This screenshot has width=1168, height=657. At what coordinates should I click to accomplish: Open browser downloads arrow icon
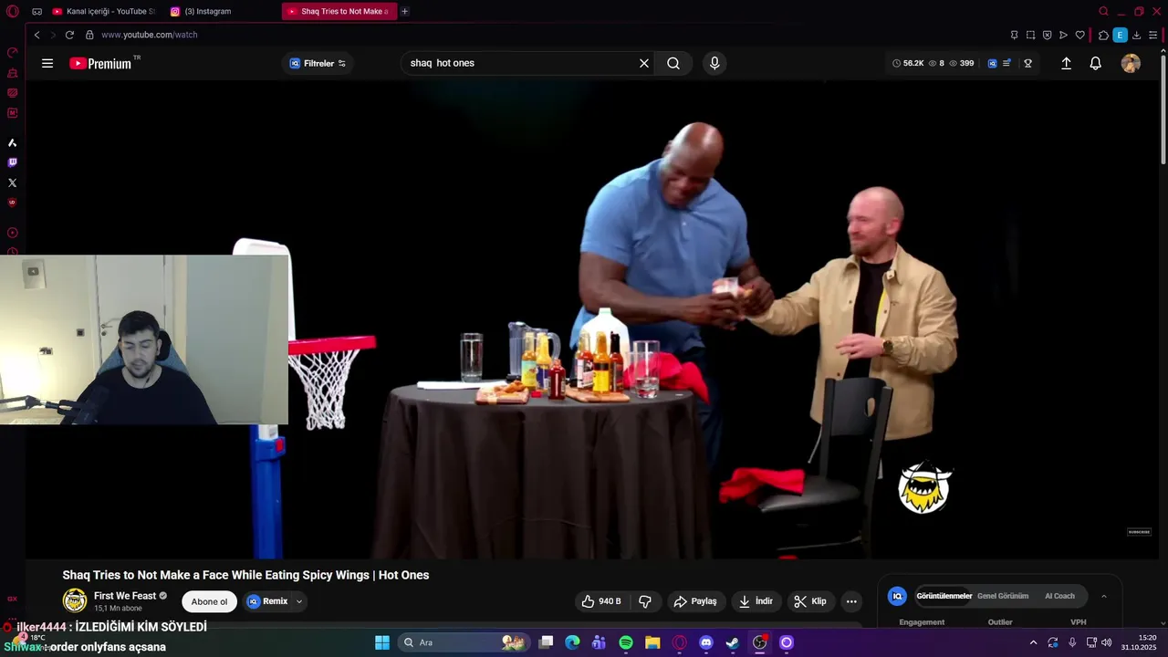click(1136, 35)
